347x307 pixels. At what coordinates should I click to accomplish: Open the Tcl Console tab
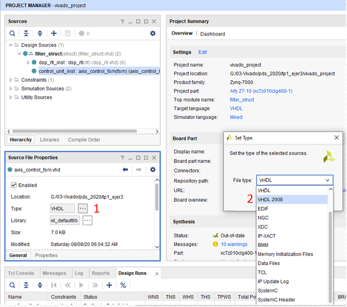[x=21, y=273]
